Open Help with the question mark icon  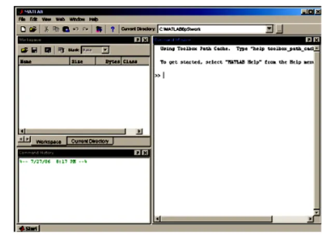(x=113, y=29)
